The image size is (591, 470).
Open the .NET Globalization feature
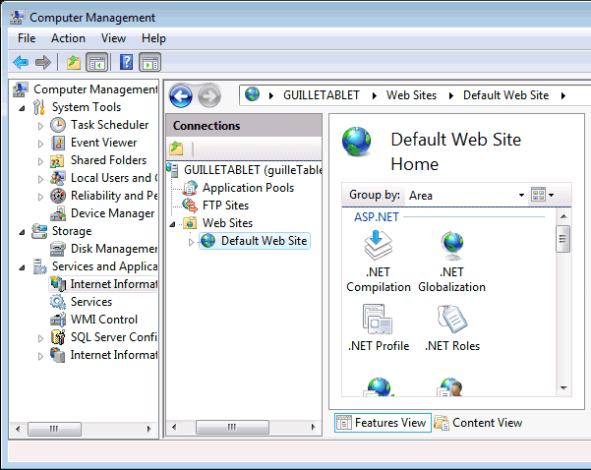pos(451,261)
